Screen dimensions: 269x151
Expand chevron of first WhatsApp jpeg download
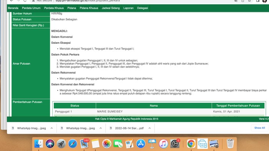51,128
